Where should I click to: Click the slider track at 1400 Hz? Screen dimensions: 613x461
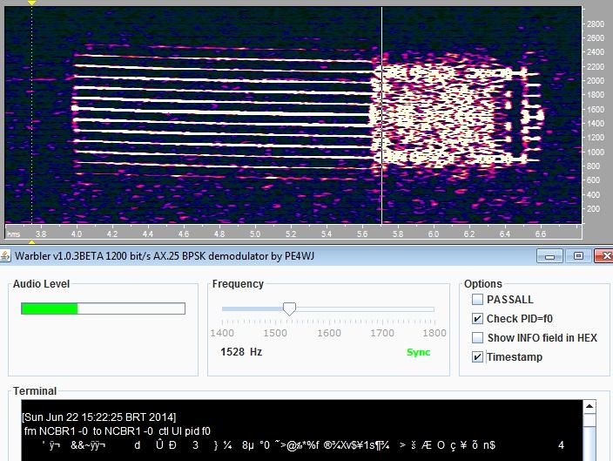pos(223,309)
